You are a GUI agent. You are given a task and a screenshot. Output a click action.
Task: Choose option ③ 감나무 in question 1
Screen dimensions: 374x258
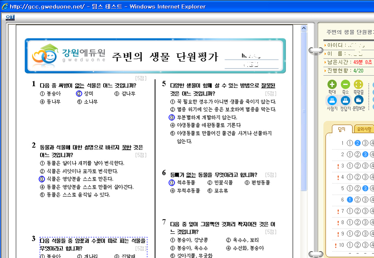125,94
